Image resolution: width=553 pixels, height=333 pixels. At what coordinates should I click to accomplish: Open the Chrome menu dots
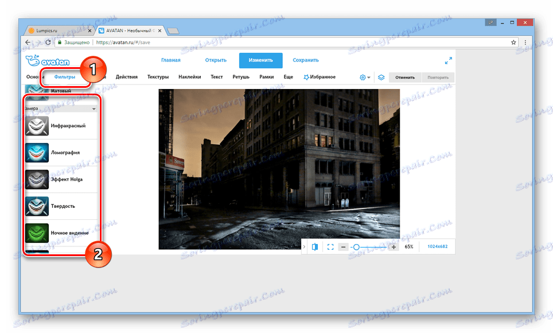pyautogui.click(x=525, y=42)
